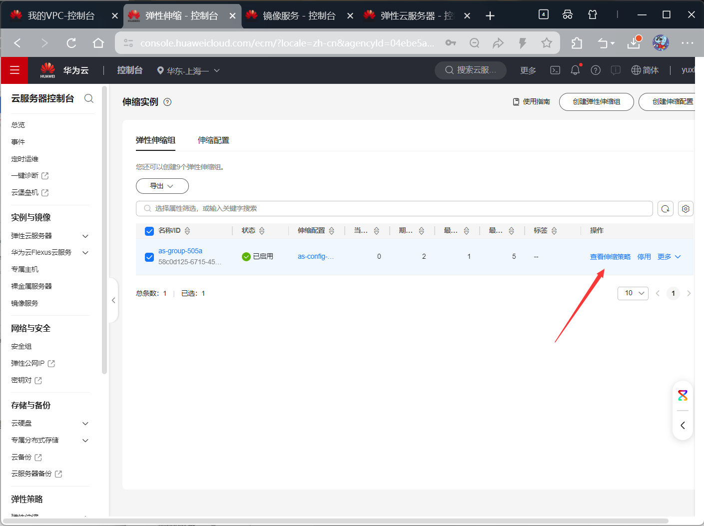Click the sidebar vertical scrollbar
This screenshot has height=526, width=704.
click(x=104, y=230)
